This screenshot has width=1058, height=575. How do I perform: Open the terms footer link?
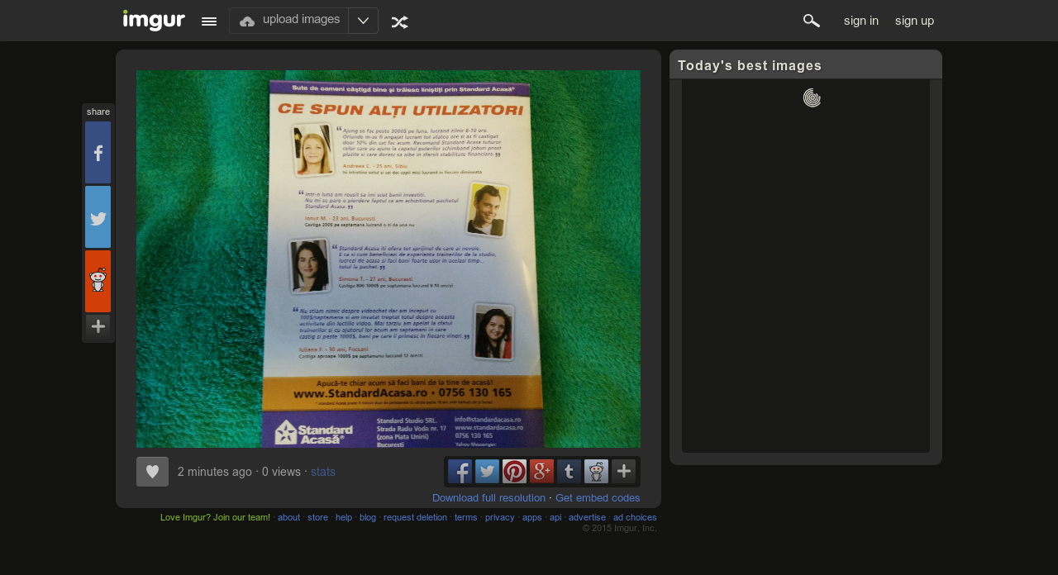pos(466,518)
